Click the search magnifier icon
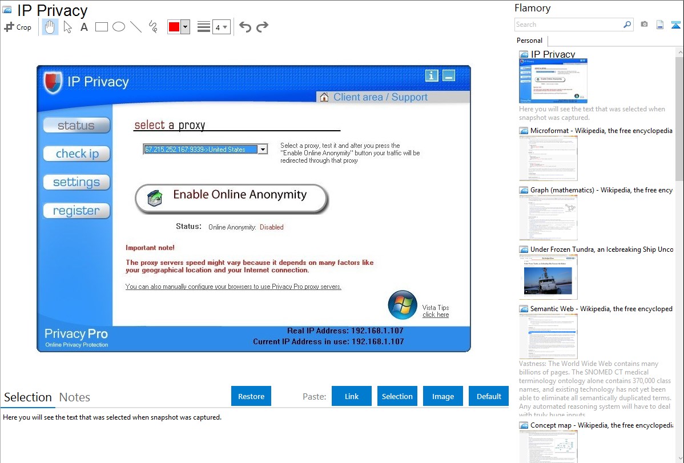This screenshot has width=684, height=463. point(627,25)
